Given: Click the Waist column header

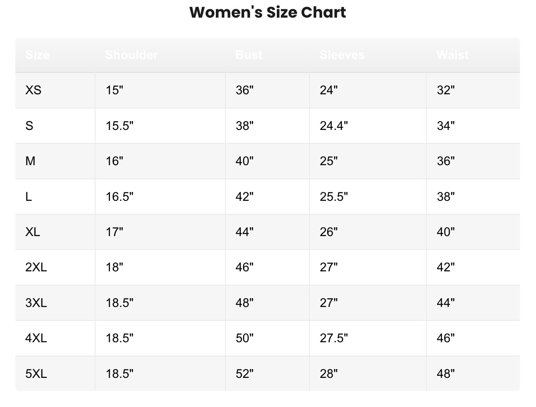Looking at the screenshot, I should point(452,55).
